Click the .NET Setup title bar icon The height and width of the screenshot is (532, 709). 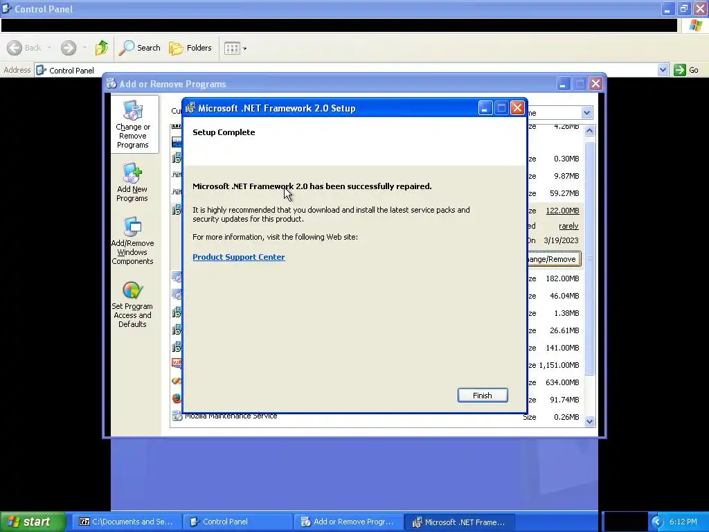[190, 107]
